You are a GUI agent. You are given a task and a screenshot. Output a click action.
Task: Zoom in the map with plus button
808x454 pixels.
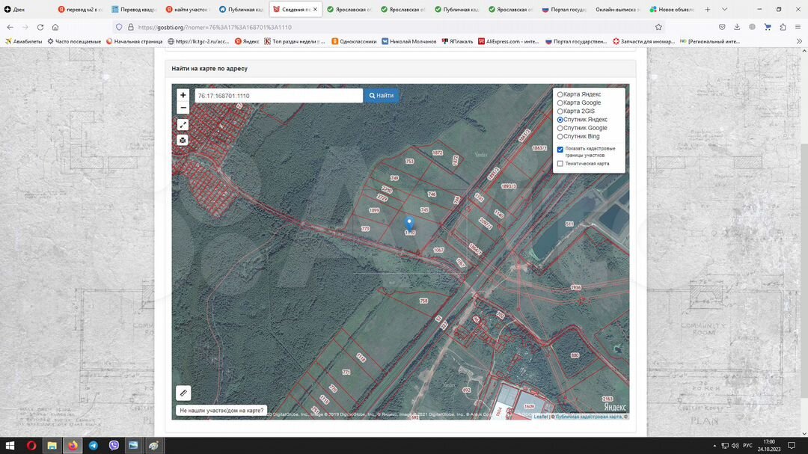click(183, 95)
